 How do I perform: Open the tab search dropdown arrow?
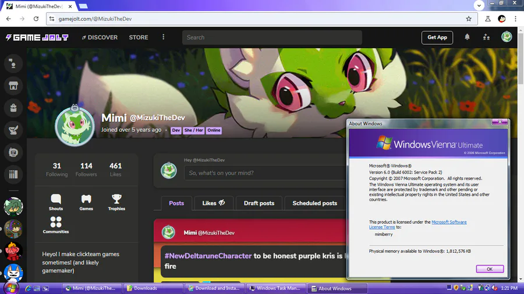coord(479,5)
